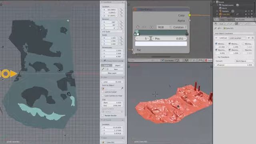256x144 pixels.
Task: Click the Camera object icon in outliner
Action: [220, 11]
